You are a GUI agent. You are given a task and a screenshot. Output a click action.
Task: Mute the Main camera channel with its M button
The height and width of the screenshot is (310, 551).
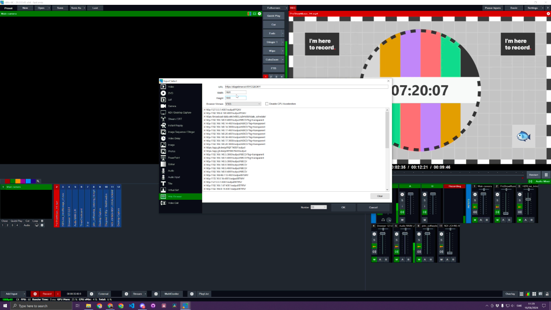(475, 220)
